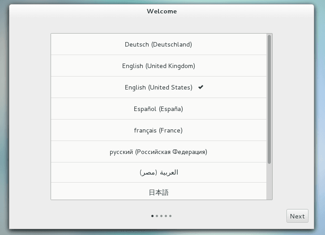Choose русский (Российская Федерация) language
The image size is (325, 235).
tap(158, 152)
